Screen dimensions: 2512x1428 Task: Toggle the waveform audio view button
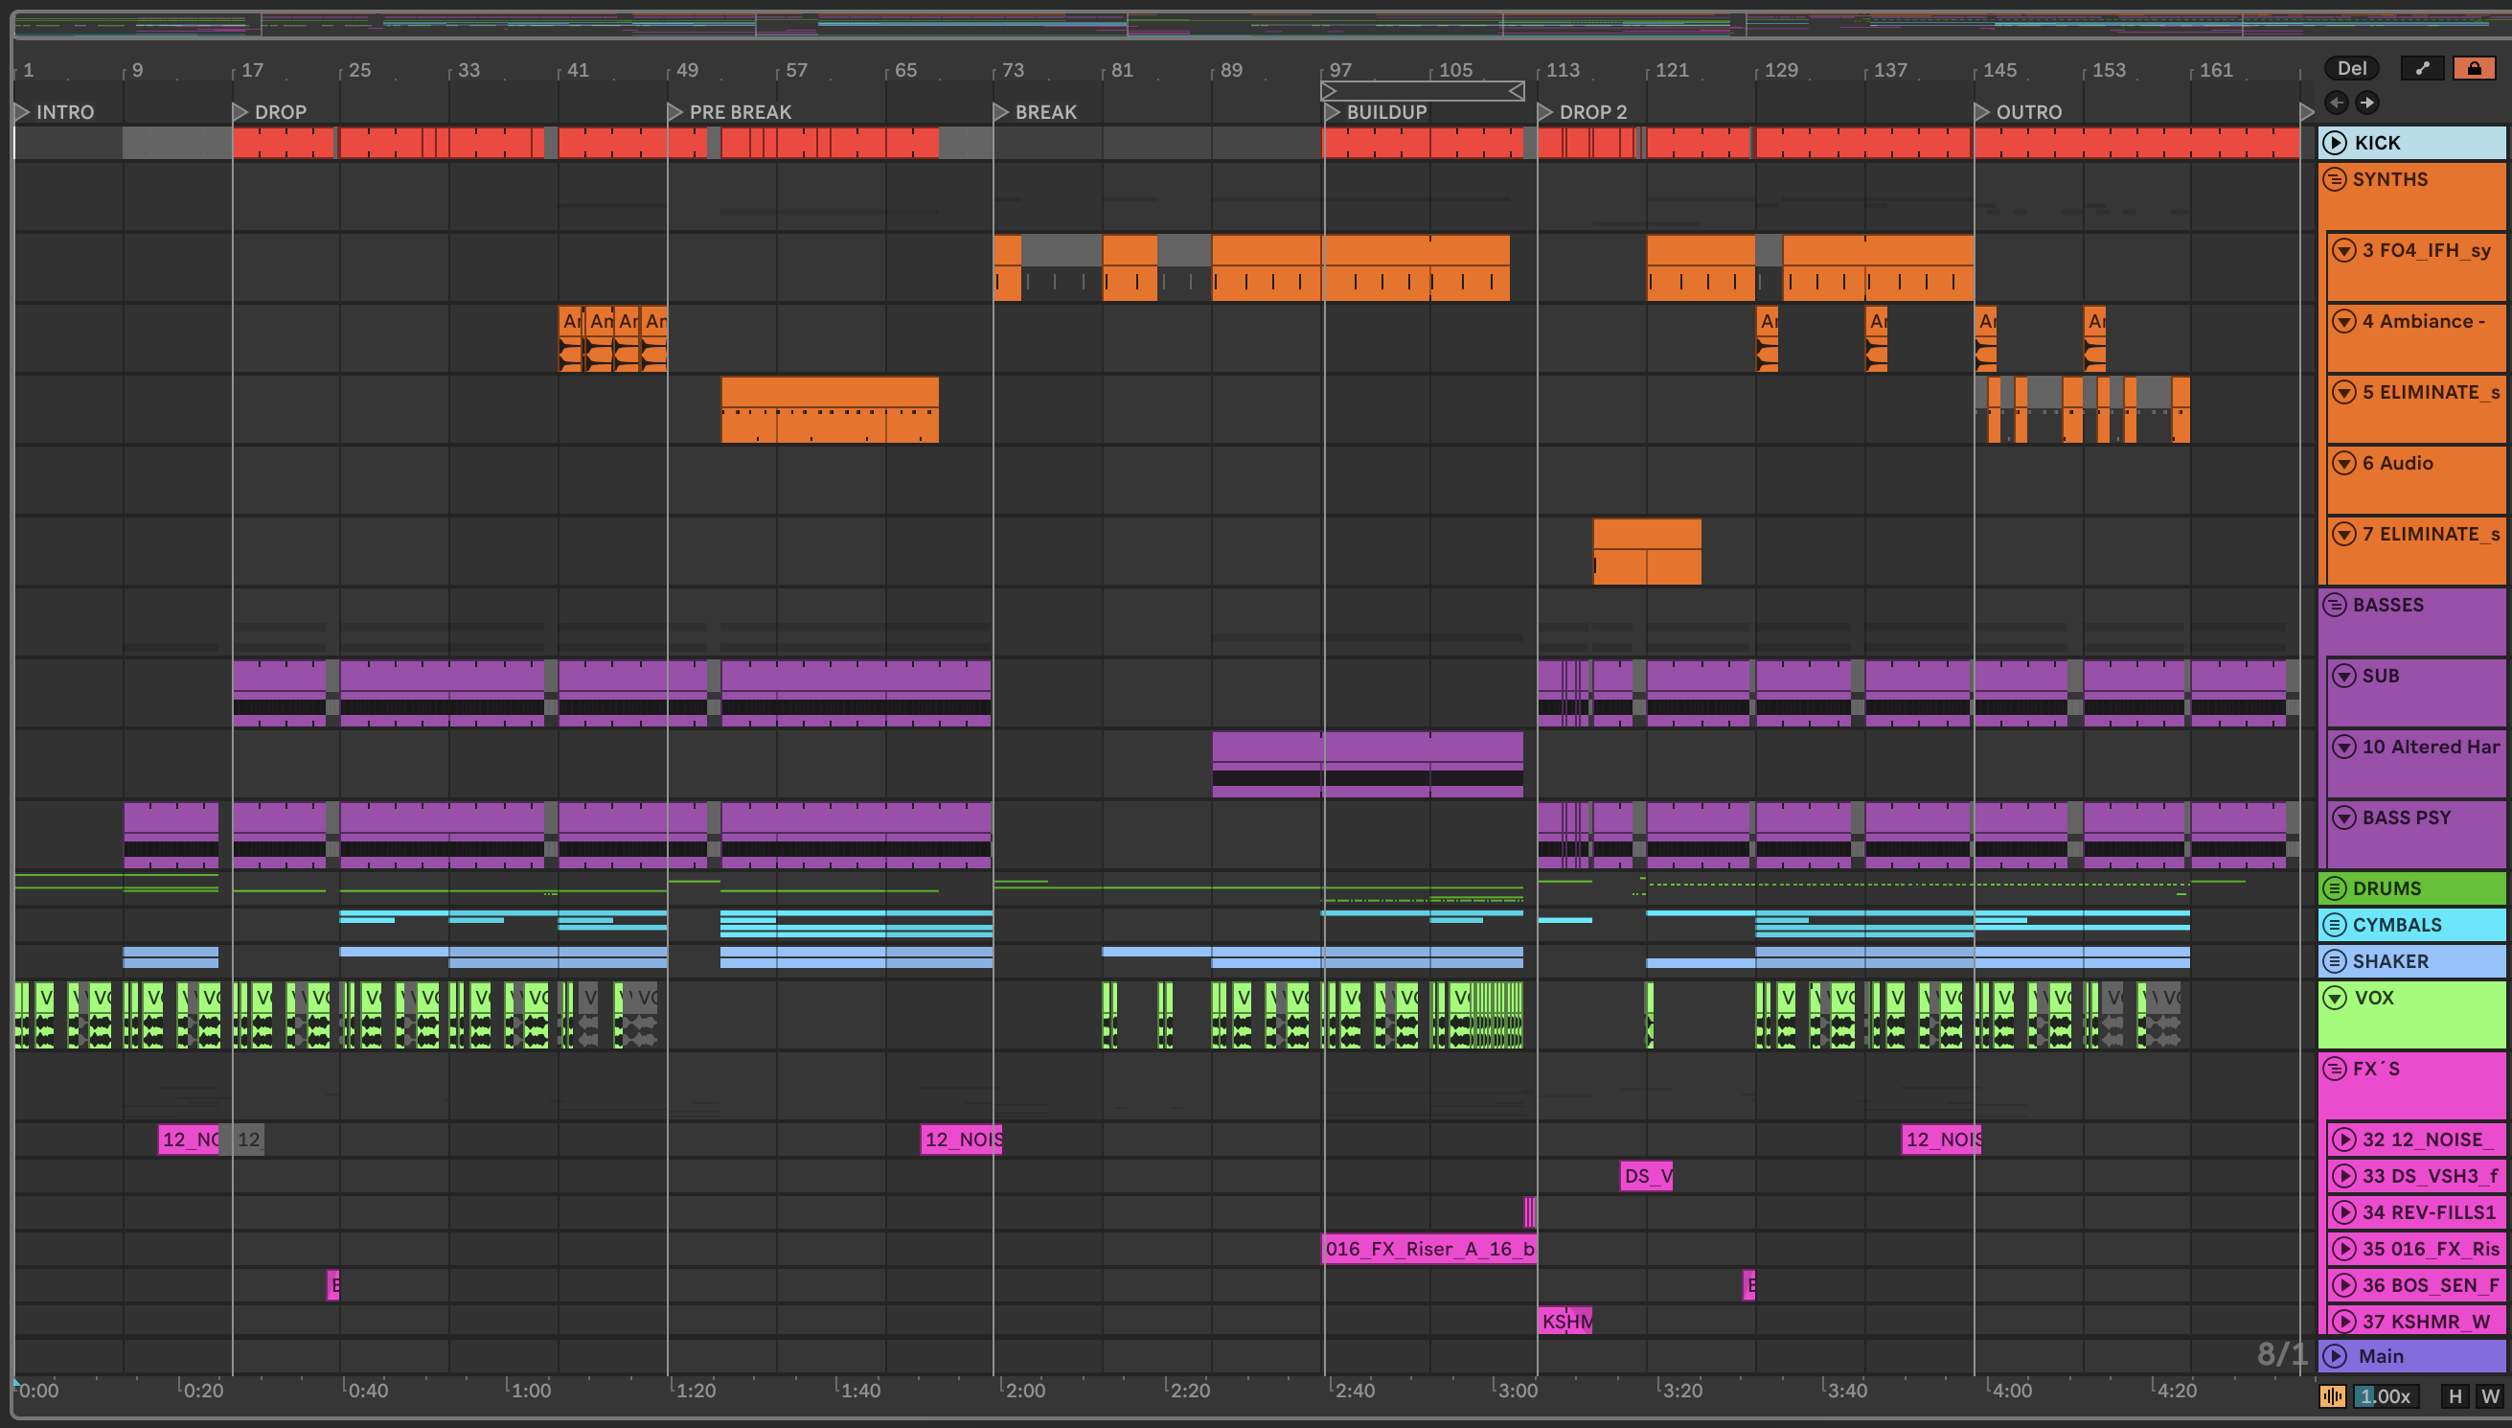2333,1395
